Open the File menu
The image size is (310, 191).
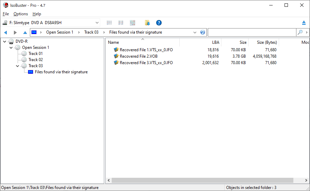pyautogui.click(x=6, y=14)
